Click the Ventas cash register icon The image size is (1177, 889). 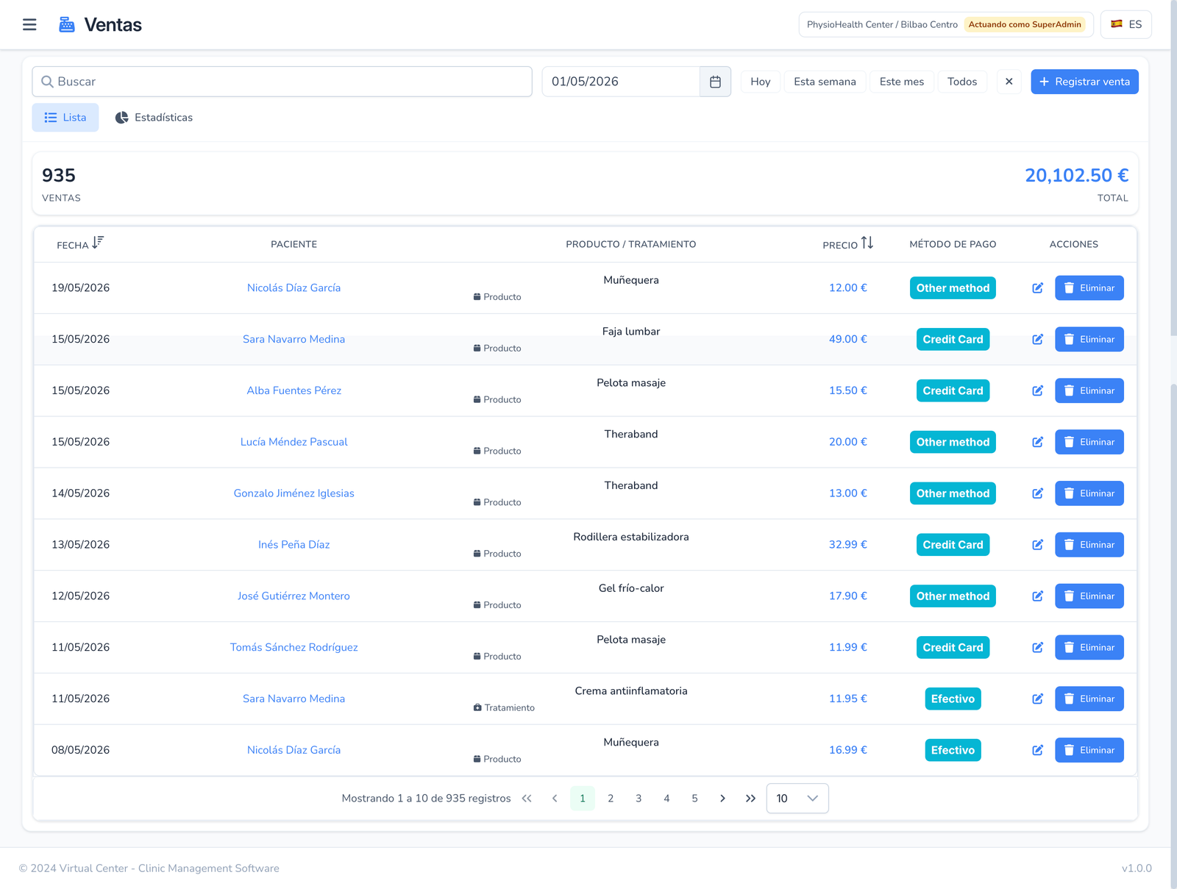point(67,25)
